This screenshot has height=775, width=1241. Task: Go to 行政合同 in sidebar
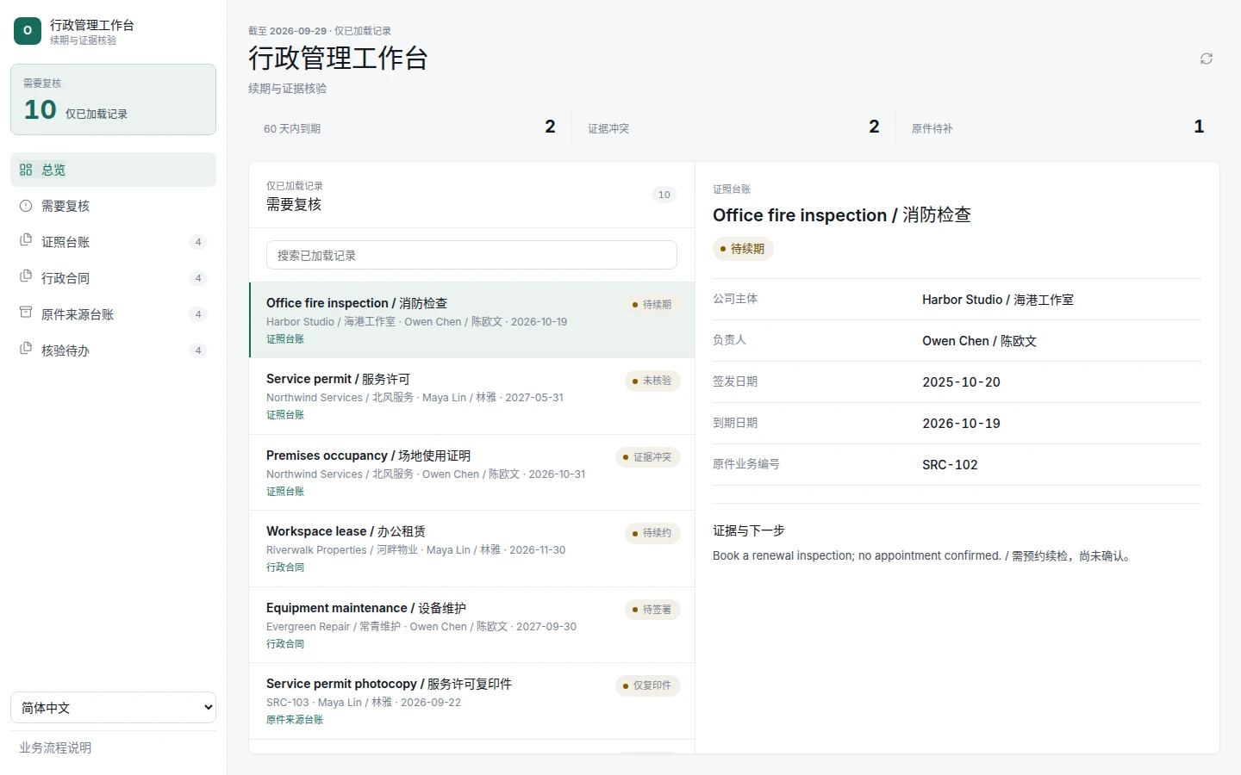click(113, 278)
